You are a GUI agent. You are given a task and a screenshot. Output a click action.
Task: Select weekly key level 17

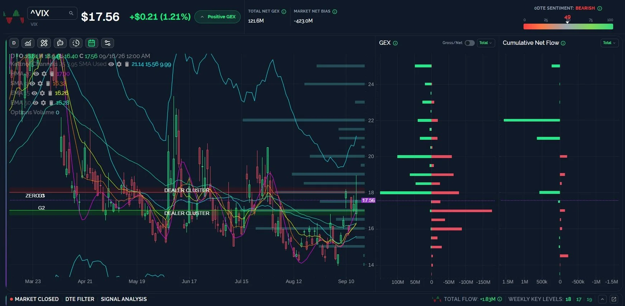(x=579, y=299)
